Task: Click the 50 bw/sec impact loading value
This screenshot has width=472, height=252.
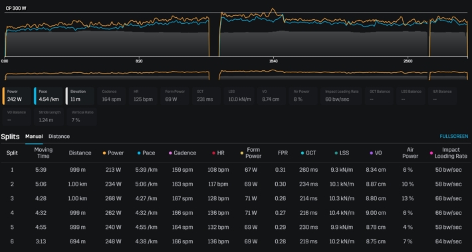Action: tap(449, 170)
